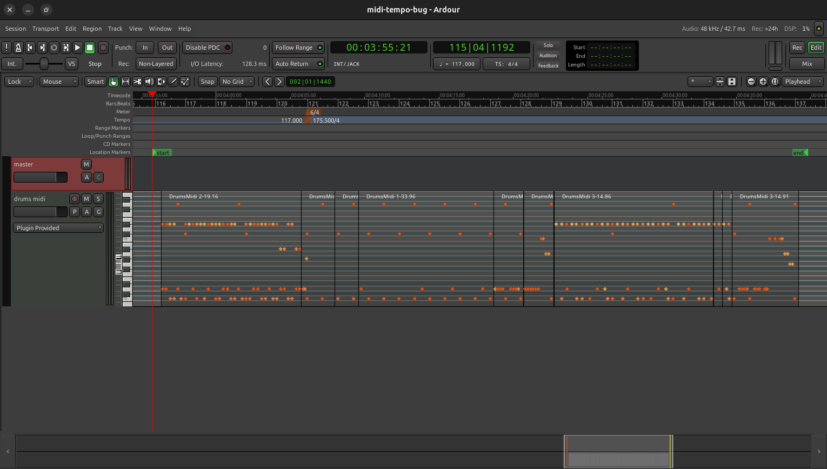Open the Region menu
This screenshot has height=469, width=827.
click(92, 29)
